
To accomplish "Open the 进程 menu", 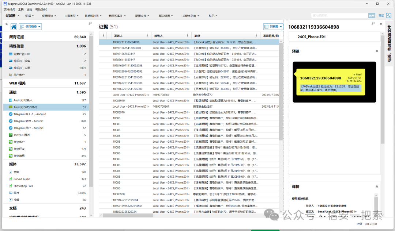I will click(x=30, y=9).
